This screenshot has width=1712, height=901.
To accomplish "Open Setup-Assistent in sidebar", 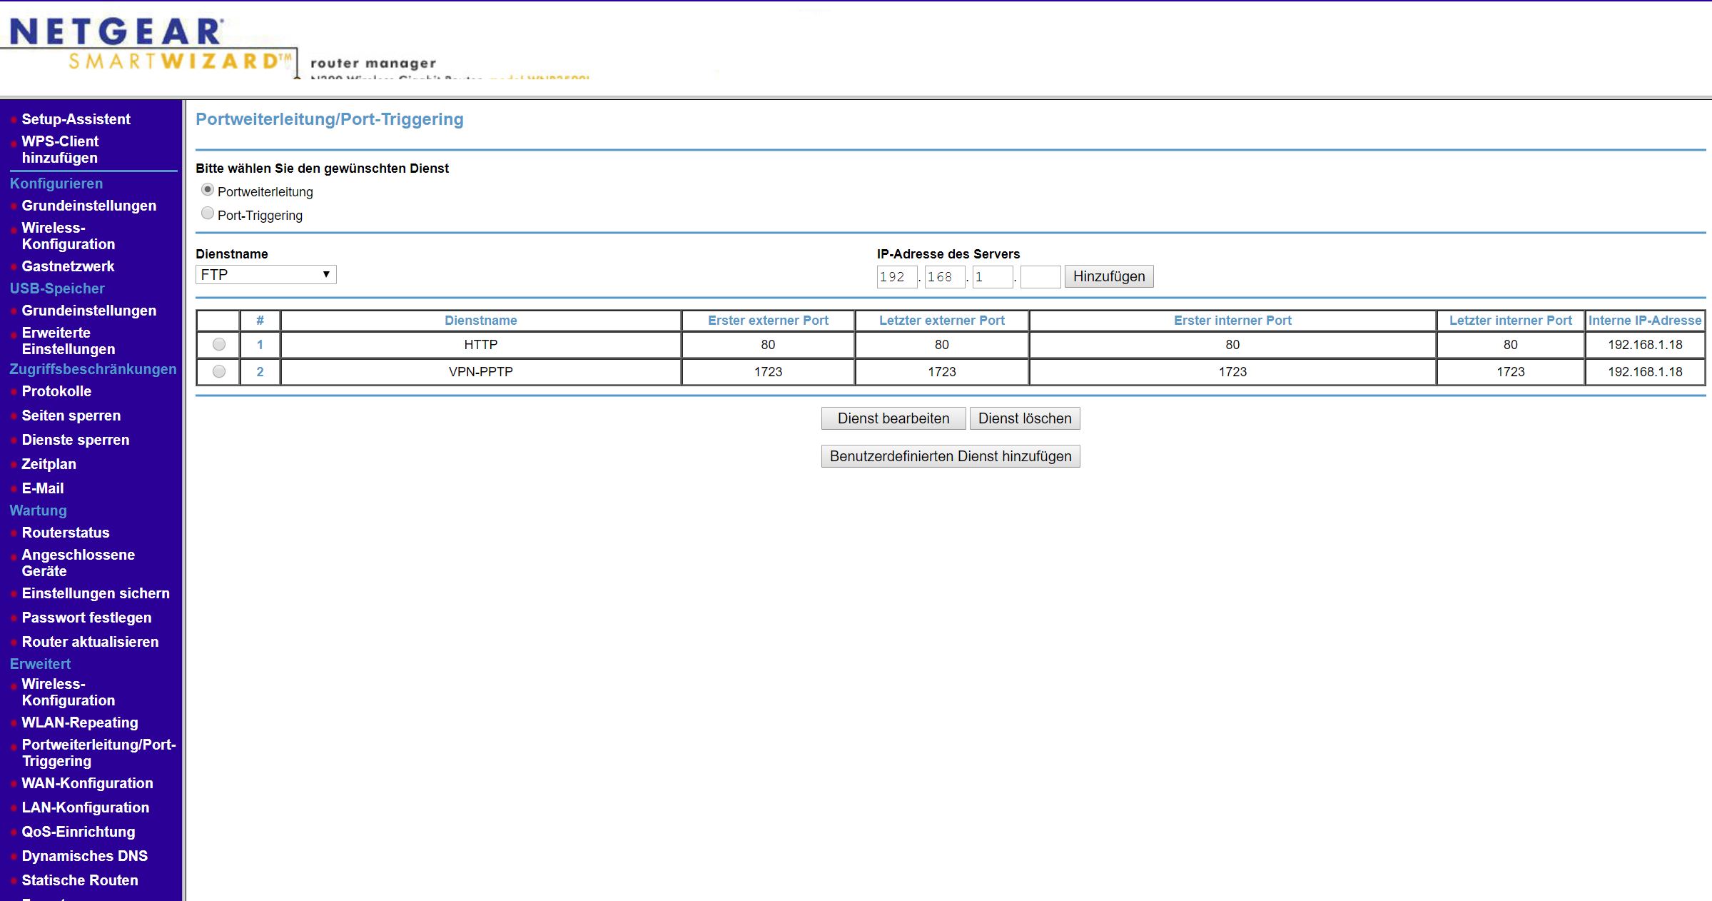I will pos(76,119).
